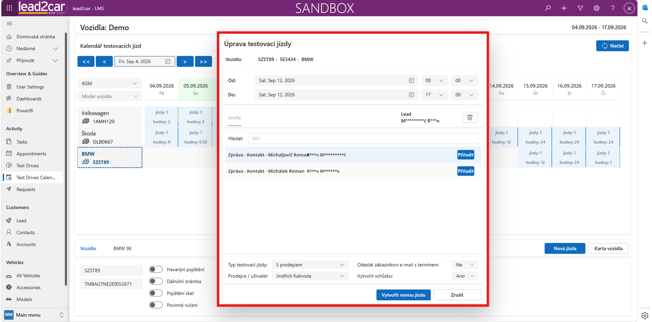Open the help question mark icon
Screen dimensions: 652x322
613,8
